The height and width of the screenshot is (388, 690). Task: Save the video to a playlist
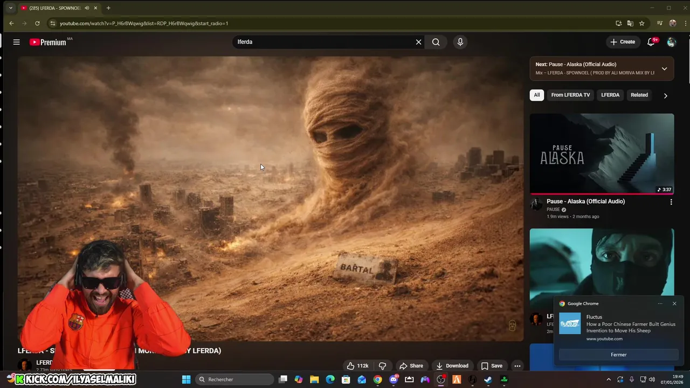(x=492, y=366)
